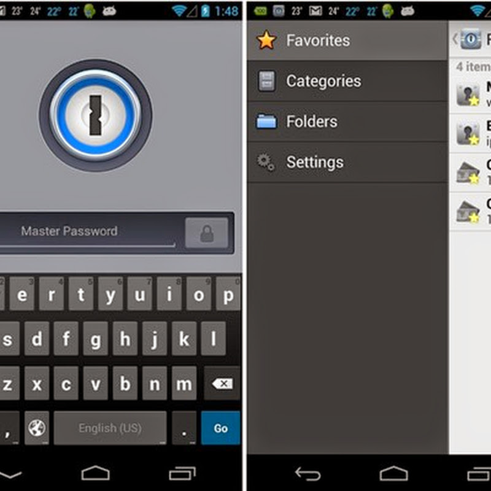
Task: Tap the globe language switch key
Action: (x=37, y=428)
